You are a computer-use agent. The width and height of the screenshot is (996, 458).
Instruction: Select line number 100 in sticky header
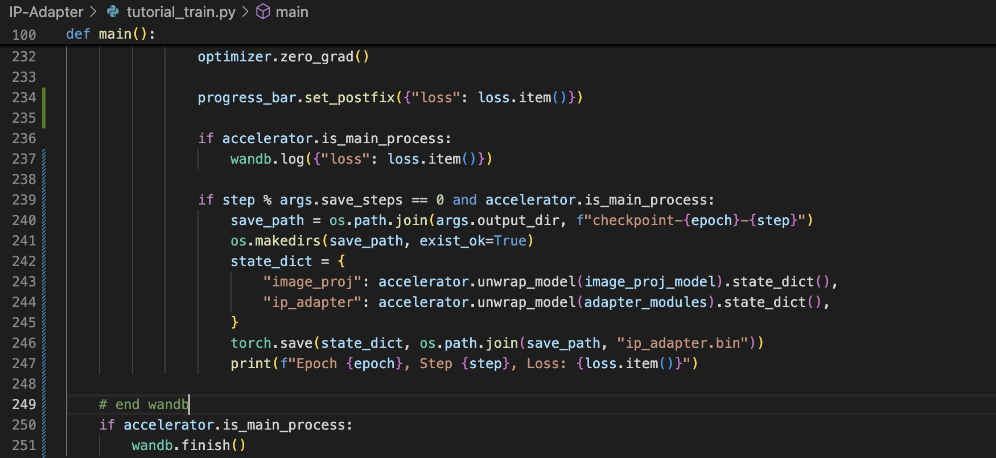(24, 35)
